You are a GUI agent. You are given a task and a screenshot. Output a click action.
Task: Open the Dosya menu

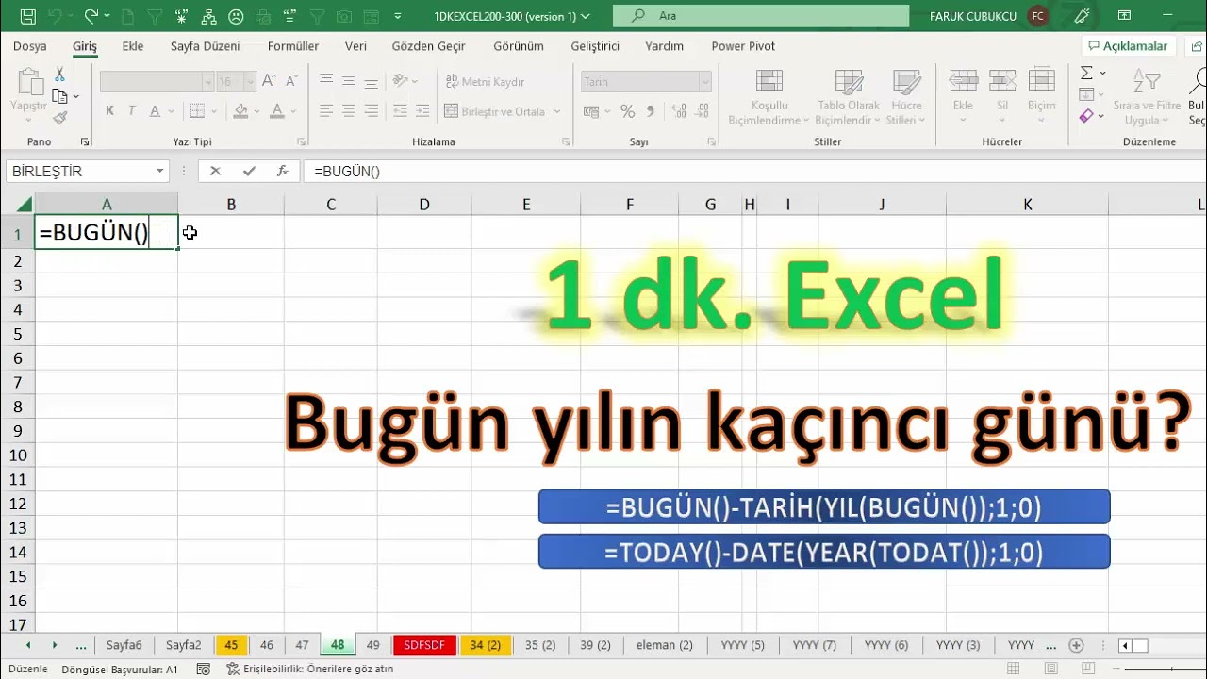pyautogui.click(x=30, y=46)
